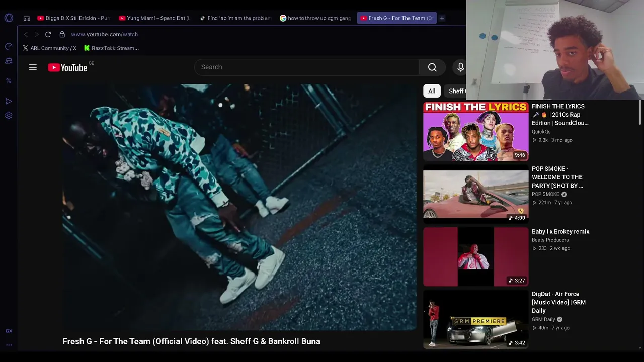Open the Baby I x Brokey remix thumbnail

coord(476,256)
